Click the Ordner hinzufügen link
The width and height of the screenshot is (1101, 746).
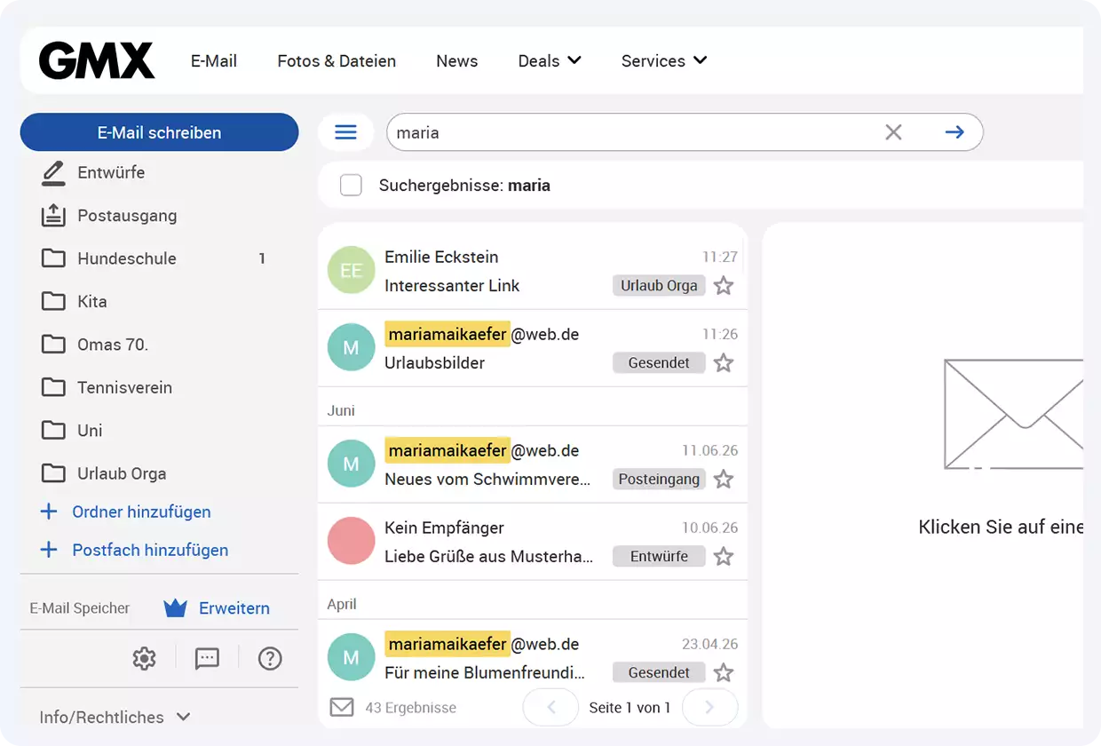pyautogui.click(x=142, y=512)
